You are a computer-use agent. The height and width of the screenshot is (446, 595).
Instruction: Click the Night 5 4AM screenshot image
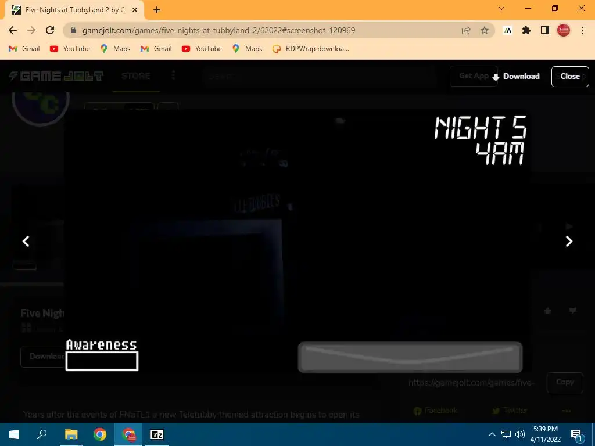point(297,241)
